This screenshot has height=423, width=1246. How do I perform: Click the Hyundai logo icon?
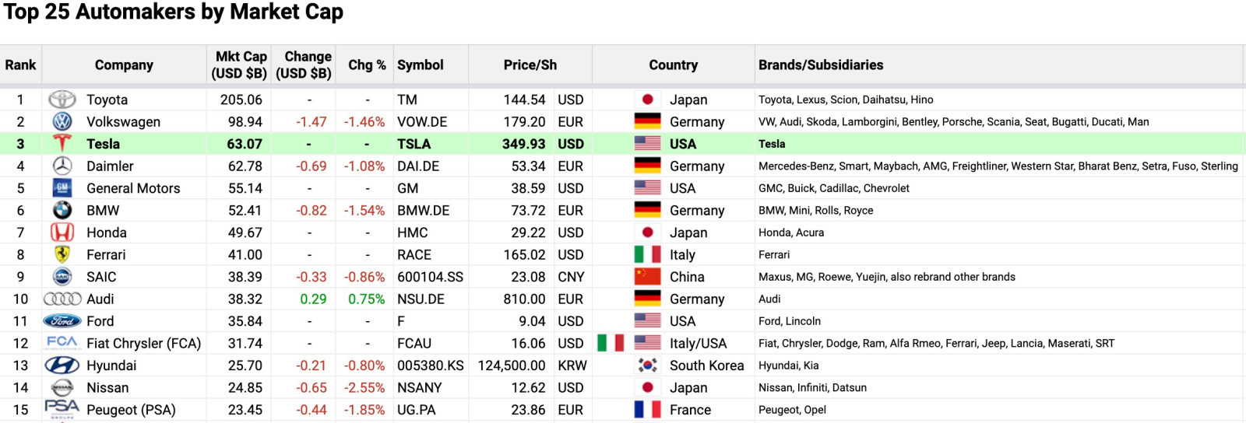pyautogui.click(x=62, y=365)
